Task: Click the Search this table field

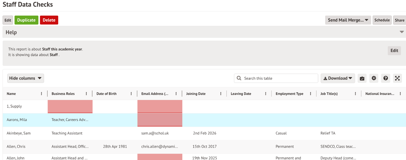Action: click(279, 78)
